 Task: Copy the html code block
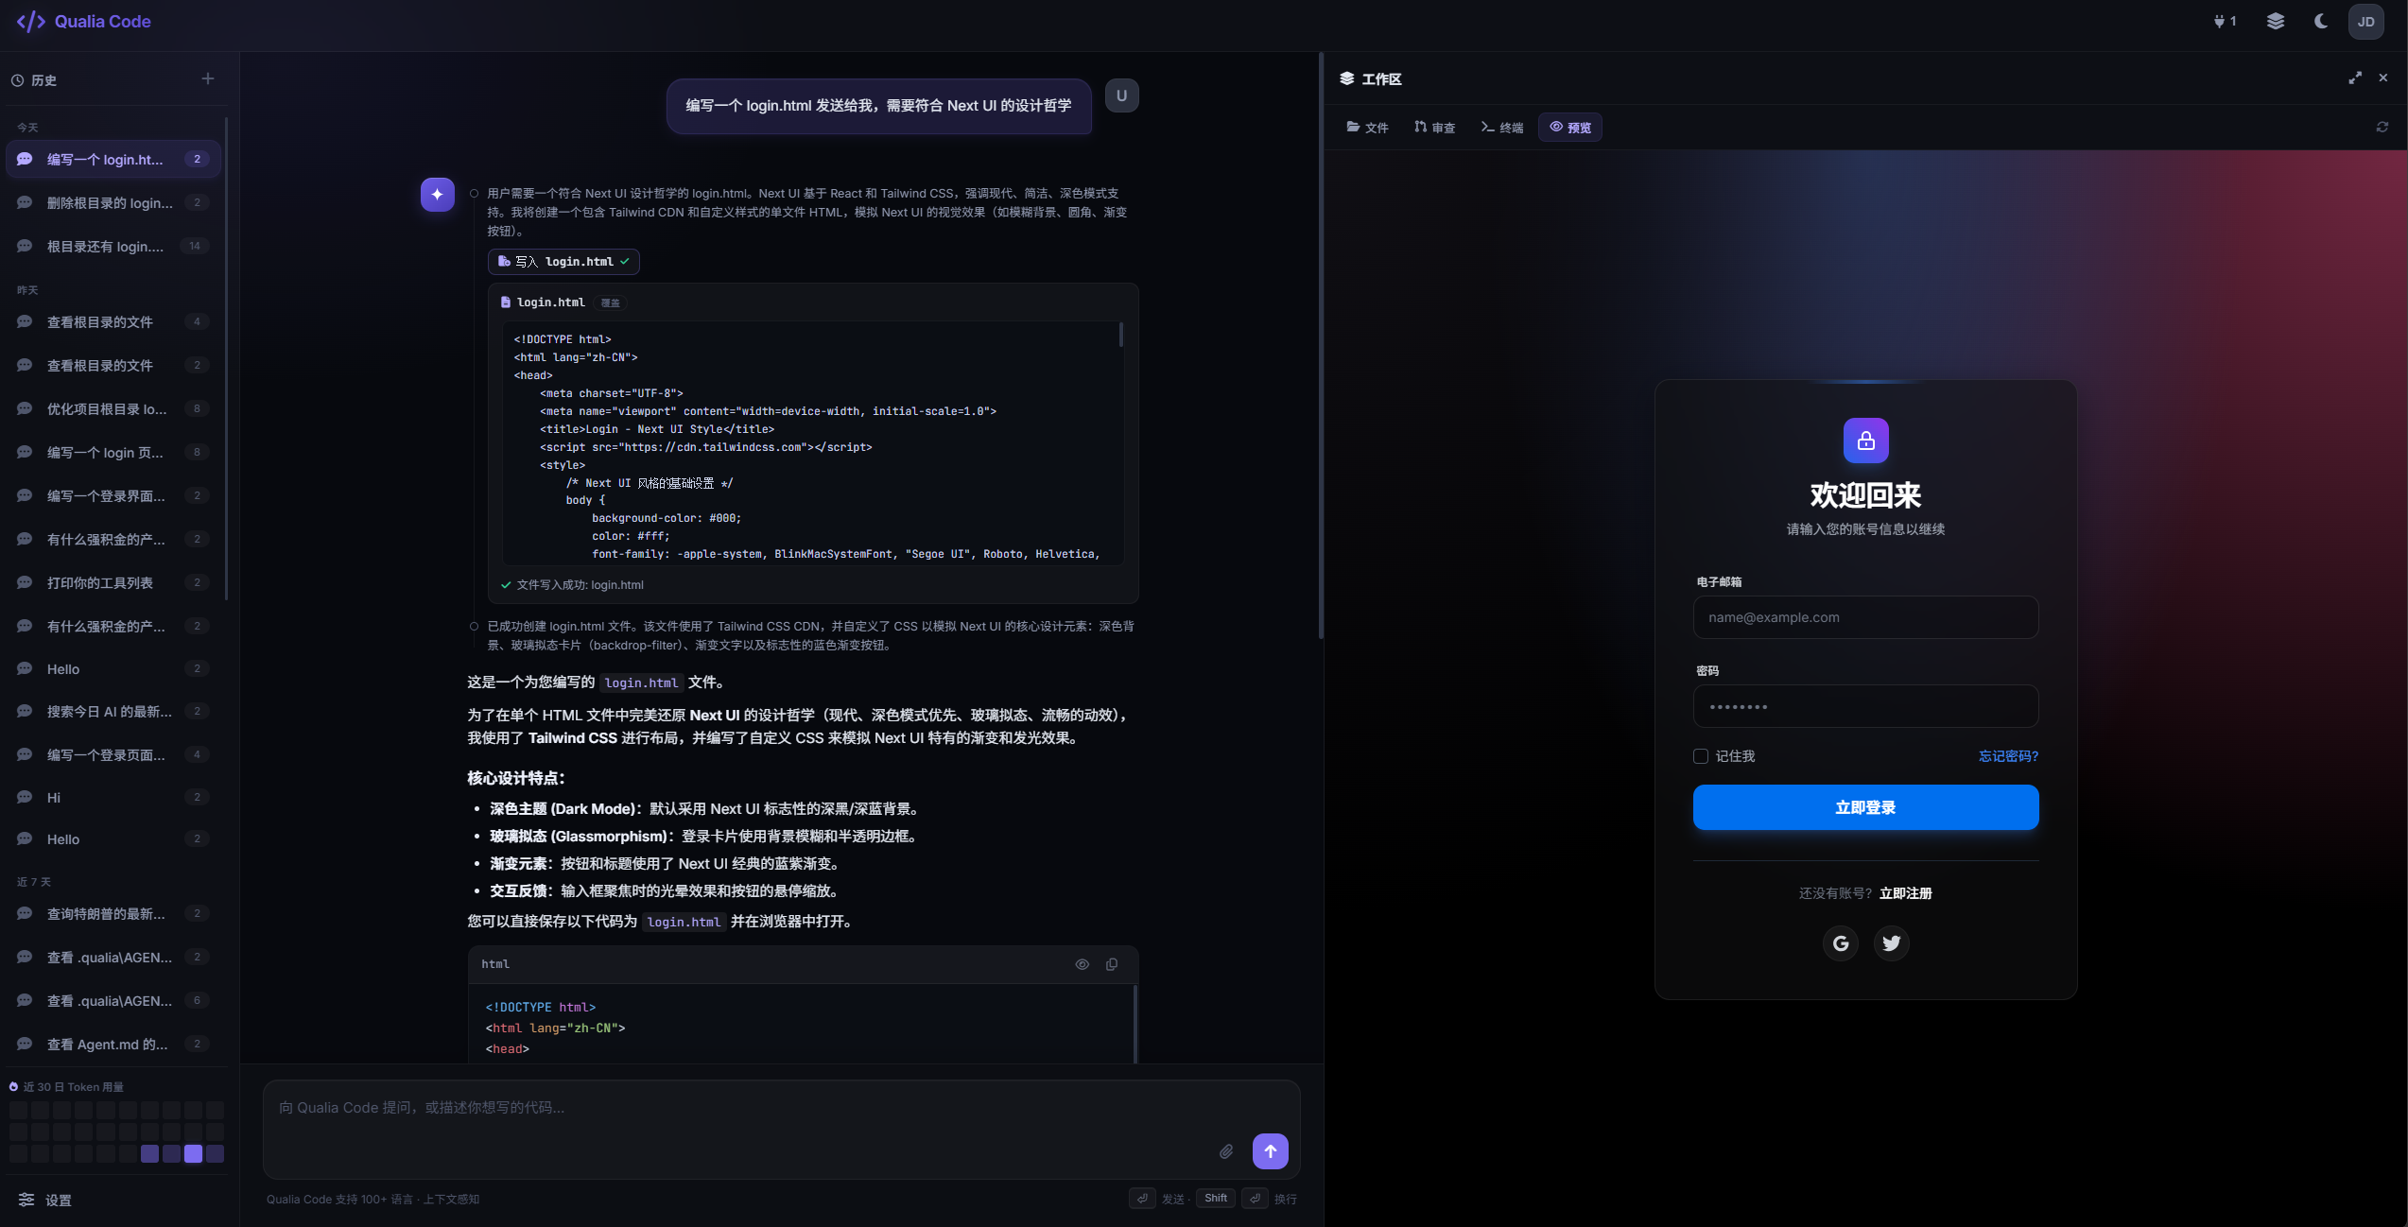pyautogui.click(x=1112, y=964)
